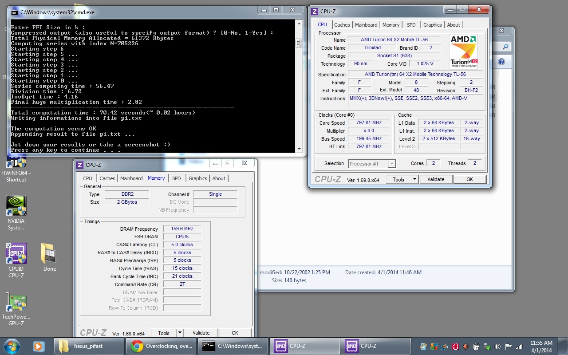Launch Windows Media Player from taskbar
The image size is (568, 355).
[39, 346]
